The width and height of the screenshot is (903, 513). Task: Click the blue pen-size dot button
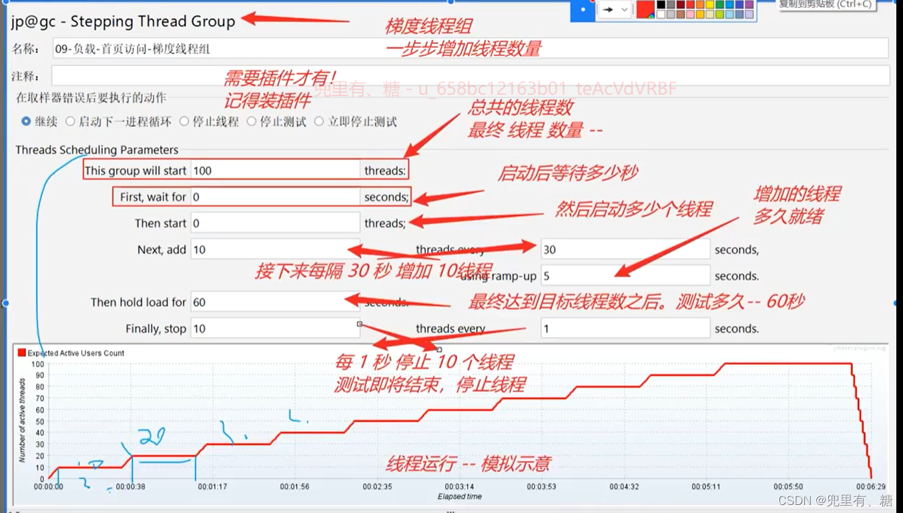coord(583,10)
